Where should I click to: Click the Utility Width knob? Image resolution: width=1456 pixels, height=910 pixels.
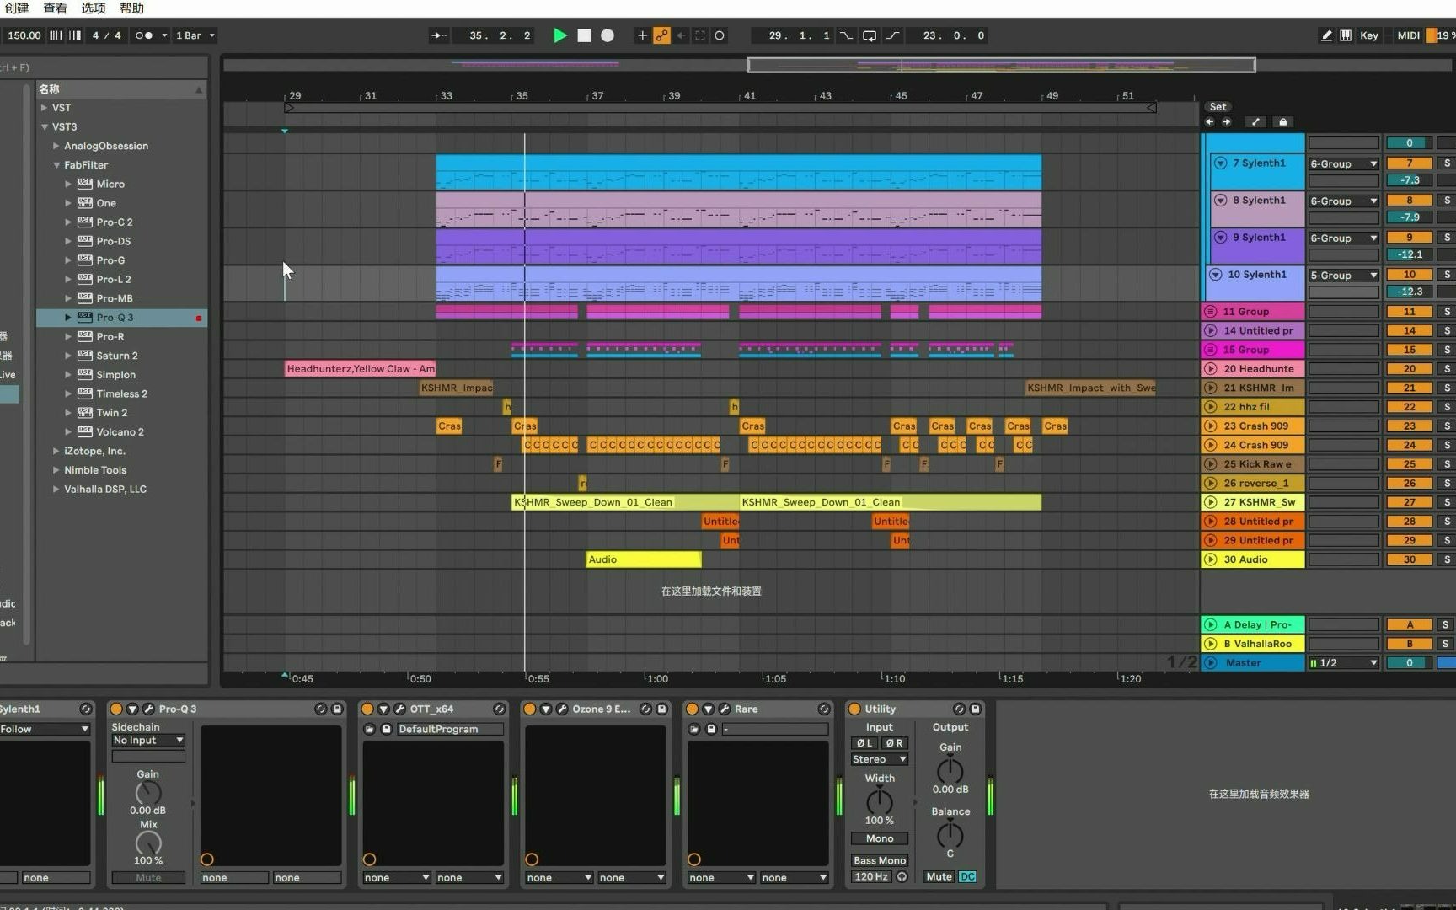[879, 801]
